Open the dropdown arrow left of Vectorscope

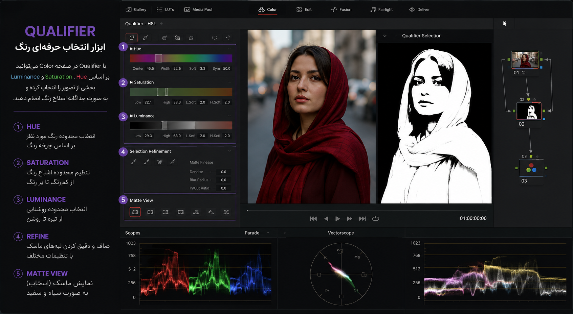point(285,233)
